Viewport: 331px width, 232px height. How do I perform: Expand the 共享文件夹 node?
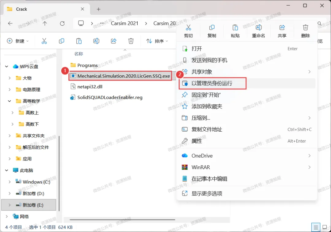tap(10, 136)
